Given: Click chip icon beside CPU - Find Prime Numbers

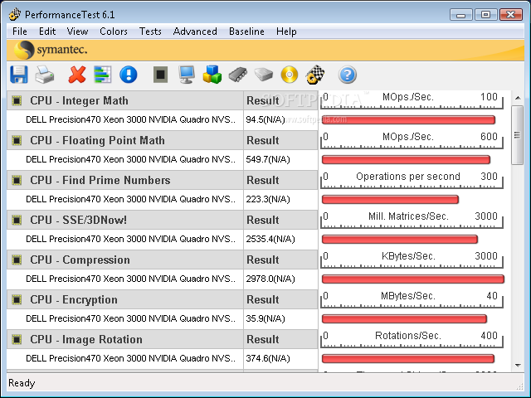Looking at the screenshot, I should click(17, 180).
